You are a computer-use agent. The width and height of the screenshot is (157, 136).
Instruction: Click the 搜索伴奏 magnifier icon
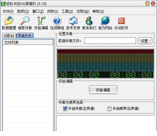[25, 21]
